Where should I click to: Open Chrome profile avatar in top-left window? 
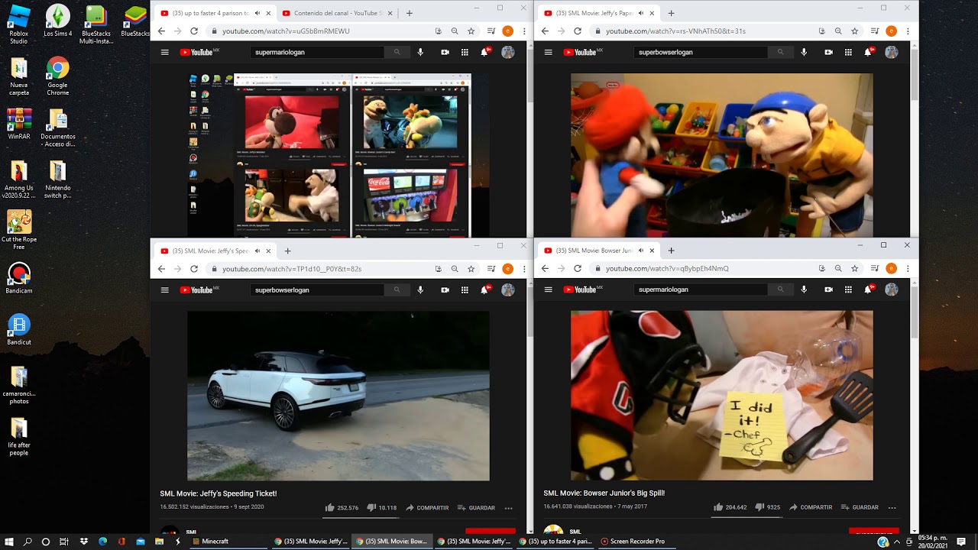click(x=507, y=31)
